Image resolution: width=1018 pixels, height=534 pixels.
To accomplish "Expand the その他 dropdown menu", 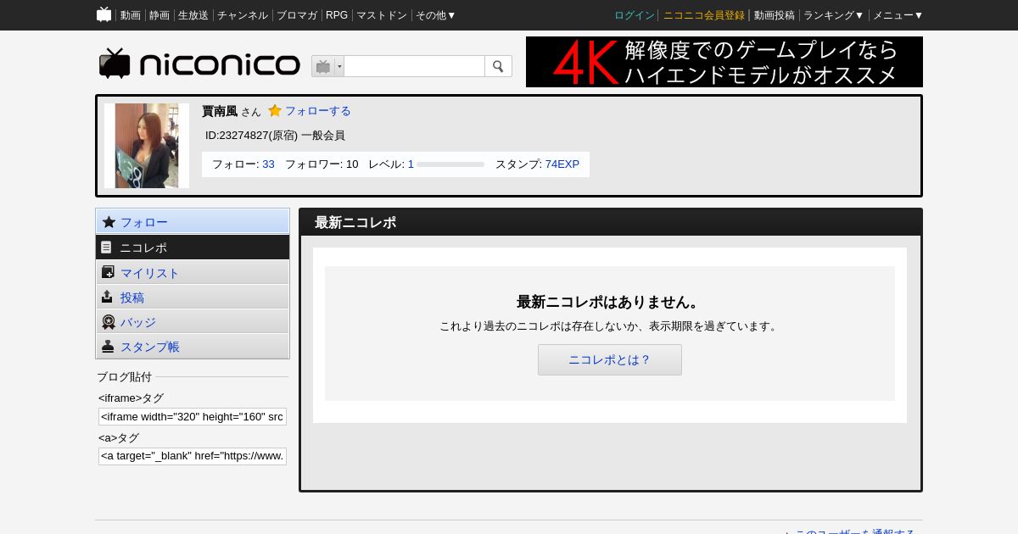I will (436, 15).
